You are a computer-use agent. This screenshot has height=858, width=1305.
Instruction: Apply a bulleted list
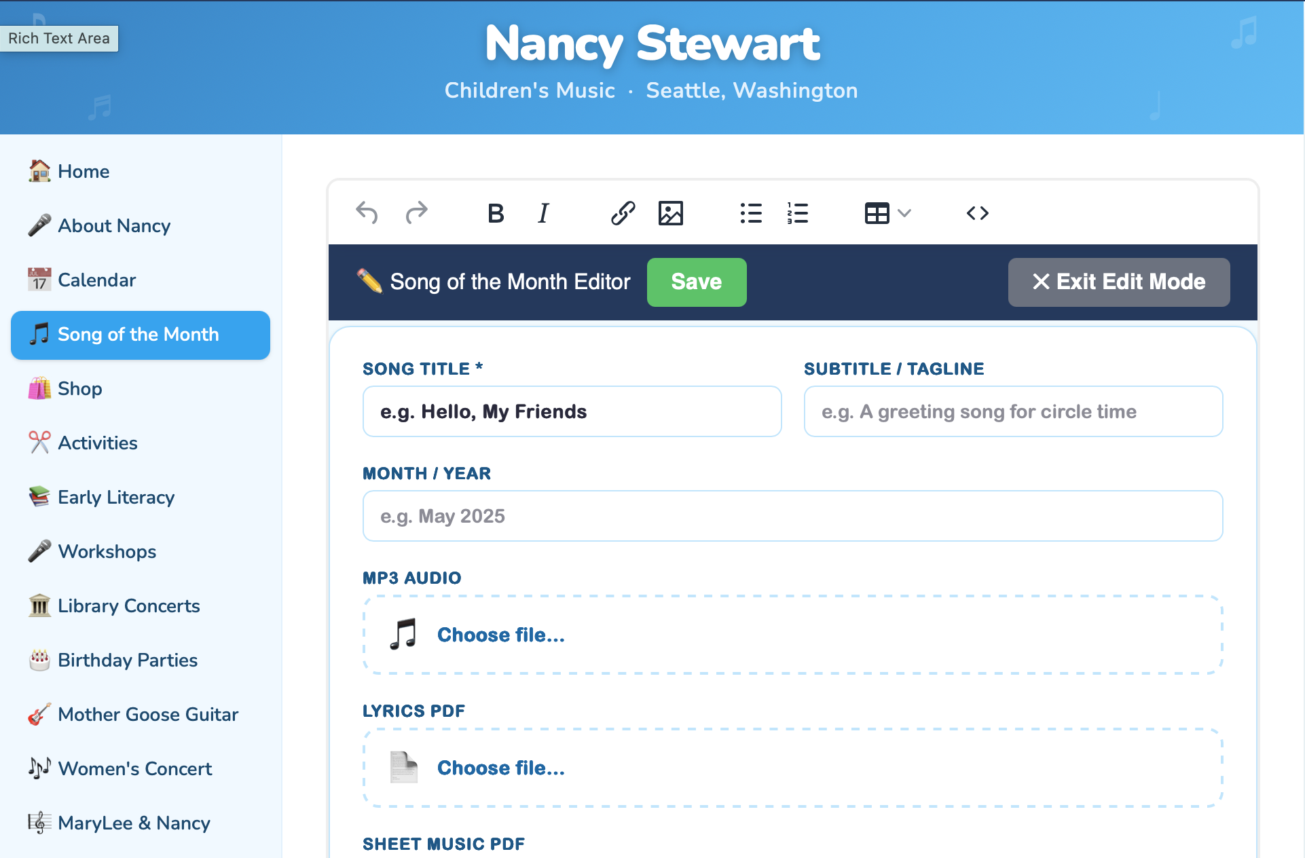[750, 212]
